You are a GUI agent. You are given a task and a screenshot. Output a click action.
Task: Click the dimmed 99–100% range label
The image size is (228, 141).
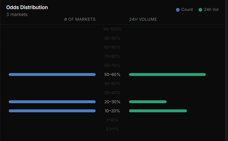click(112, 29)
